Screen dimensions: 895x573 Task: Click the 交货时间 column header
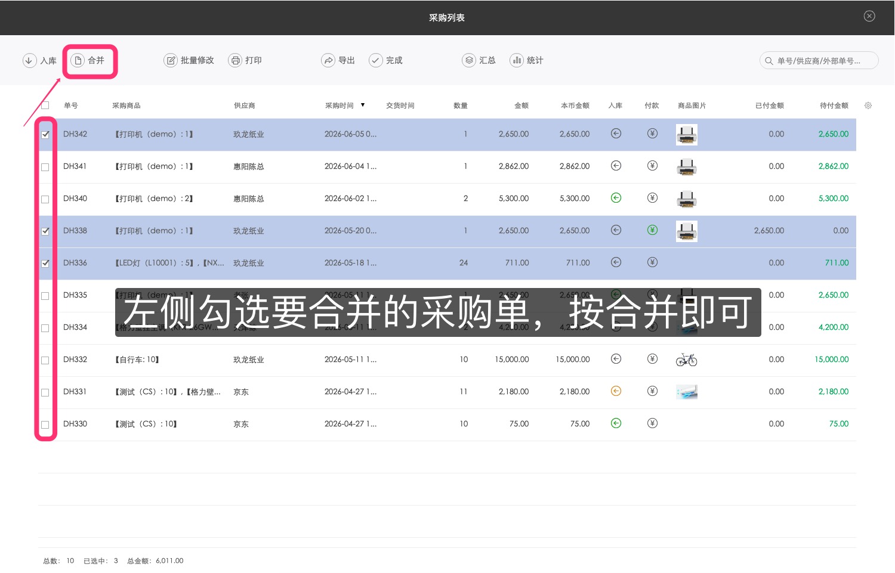coord(400,106)
